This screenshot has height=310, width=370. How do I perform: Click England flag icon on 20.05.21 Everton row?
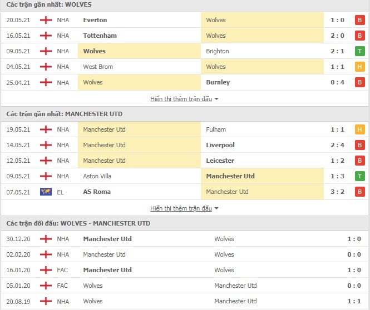point(46,20)
